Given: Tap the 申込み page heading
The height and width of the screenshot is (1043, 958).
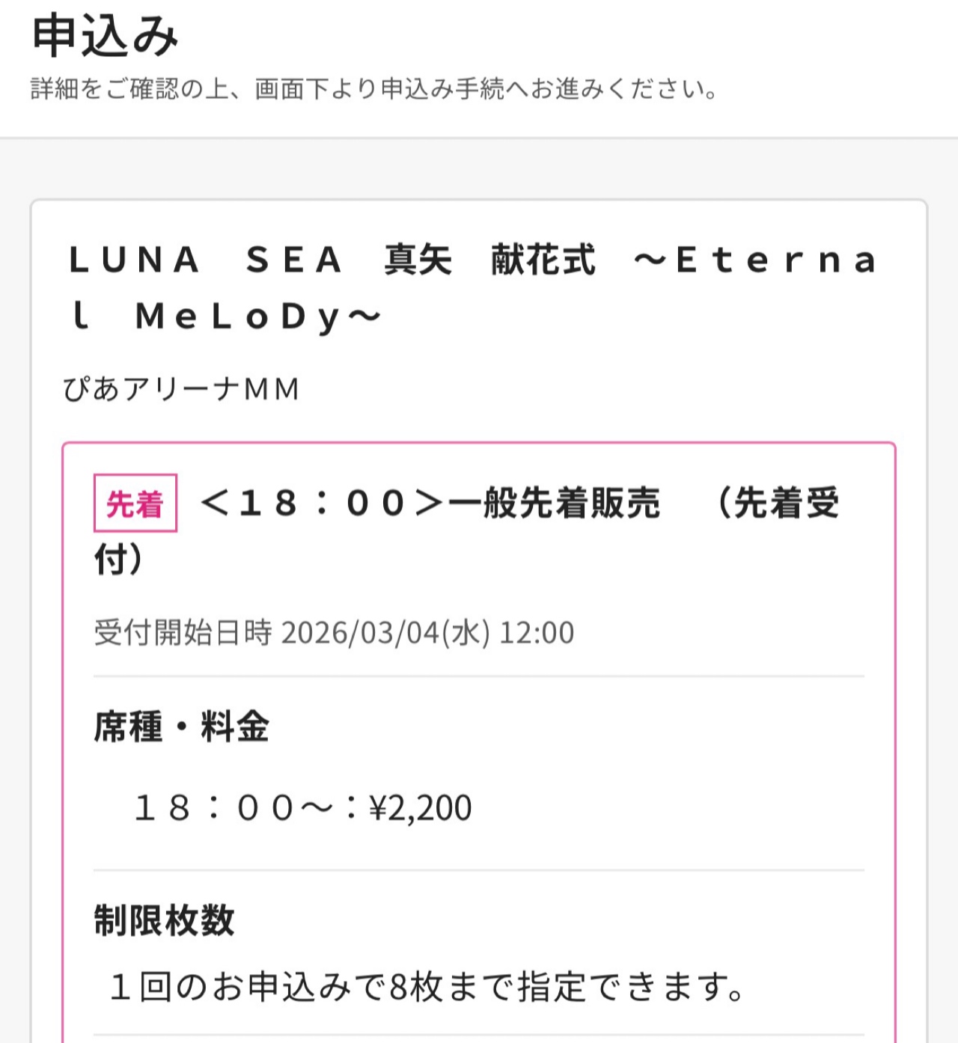Looking at the screenshot, I should (x=105, y=35).
